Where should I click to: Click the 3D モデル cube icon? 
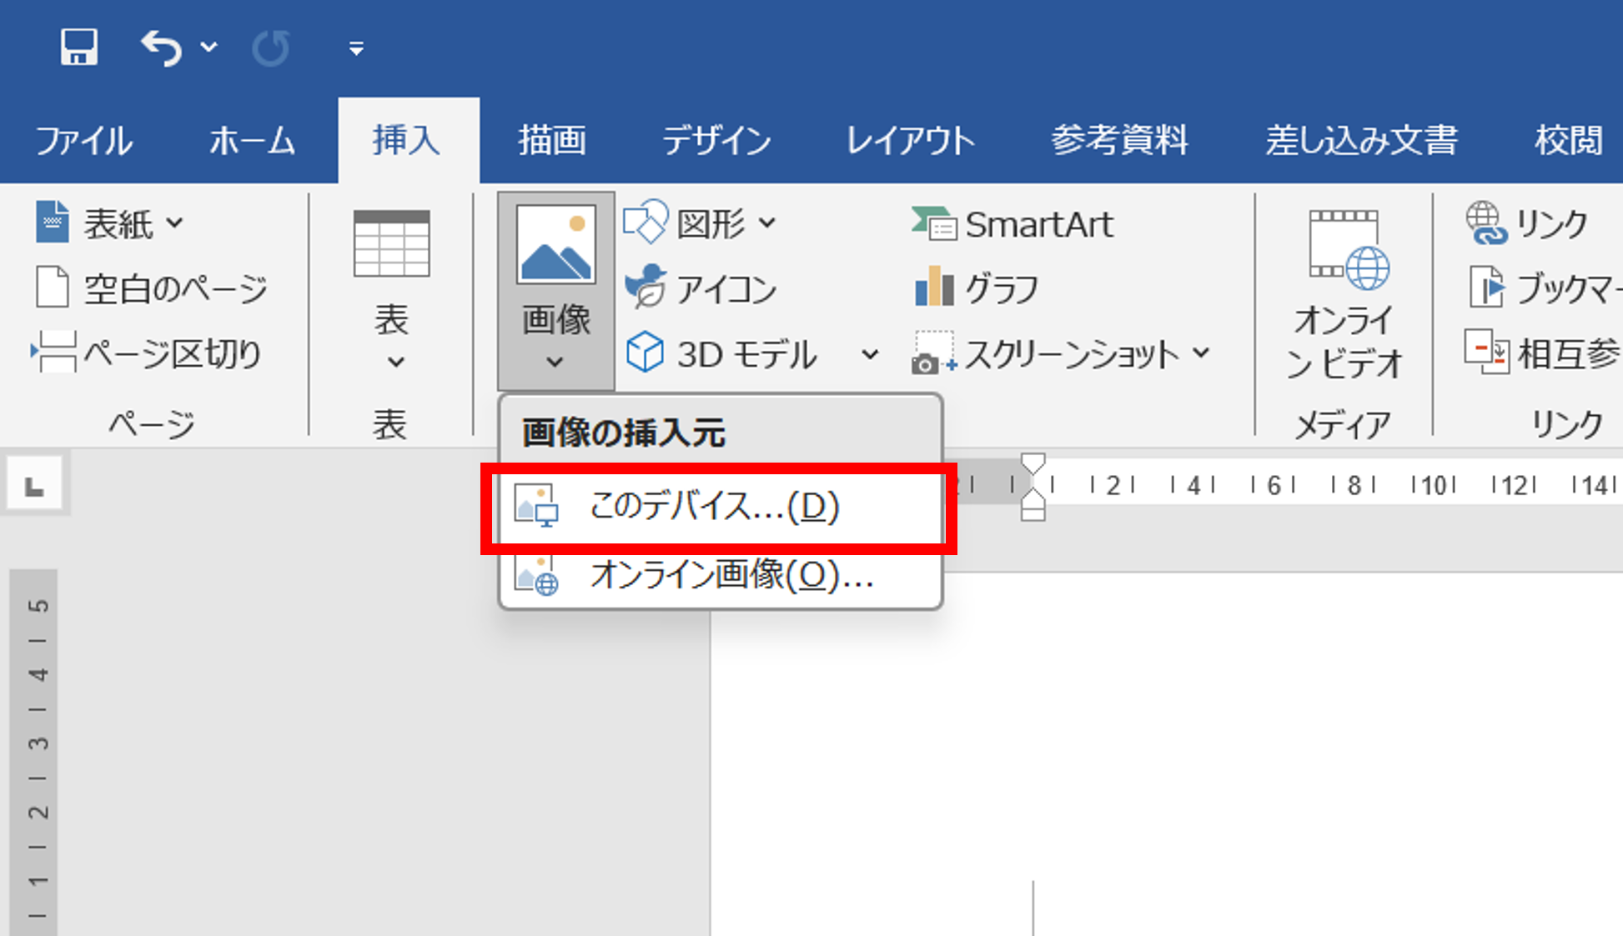coord(645,353)
